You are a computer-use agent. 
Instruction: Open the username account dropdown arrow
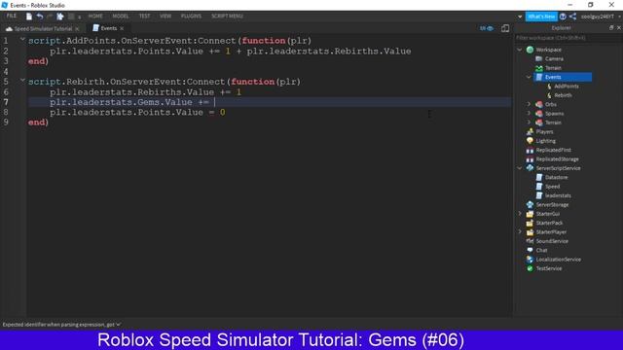coord(619,17)
